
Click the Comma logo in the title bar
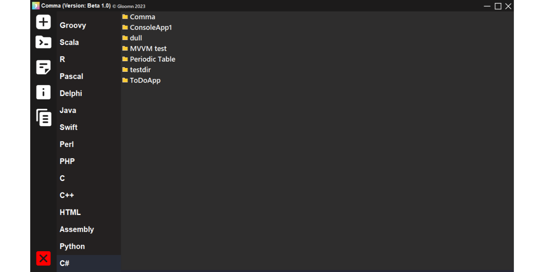(35, 6)
